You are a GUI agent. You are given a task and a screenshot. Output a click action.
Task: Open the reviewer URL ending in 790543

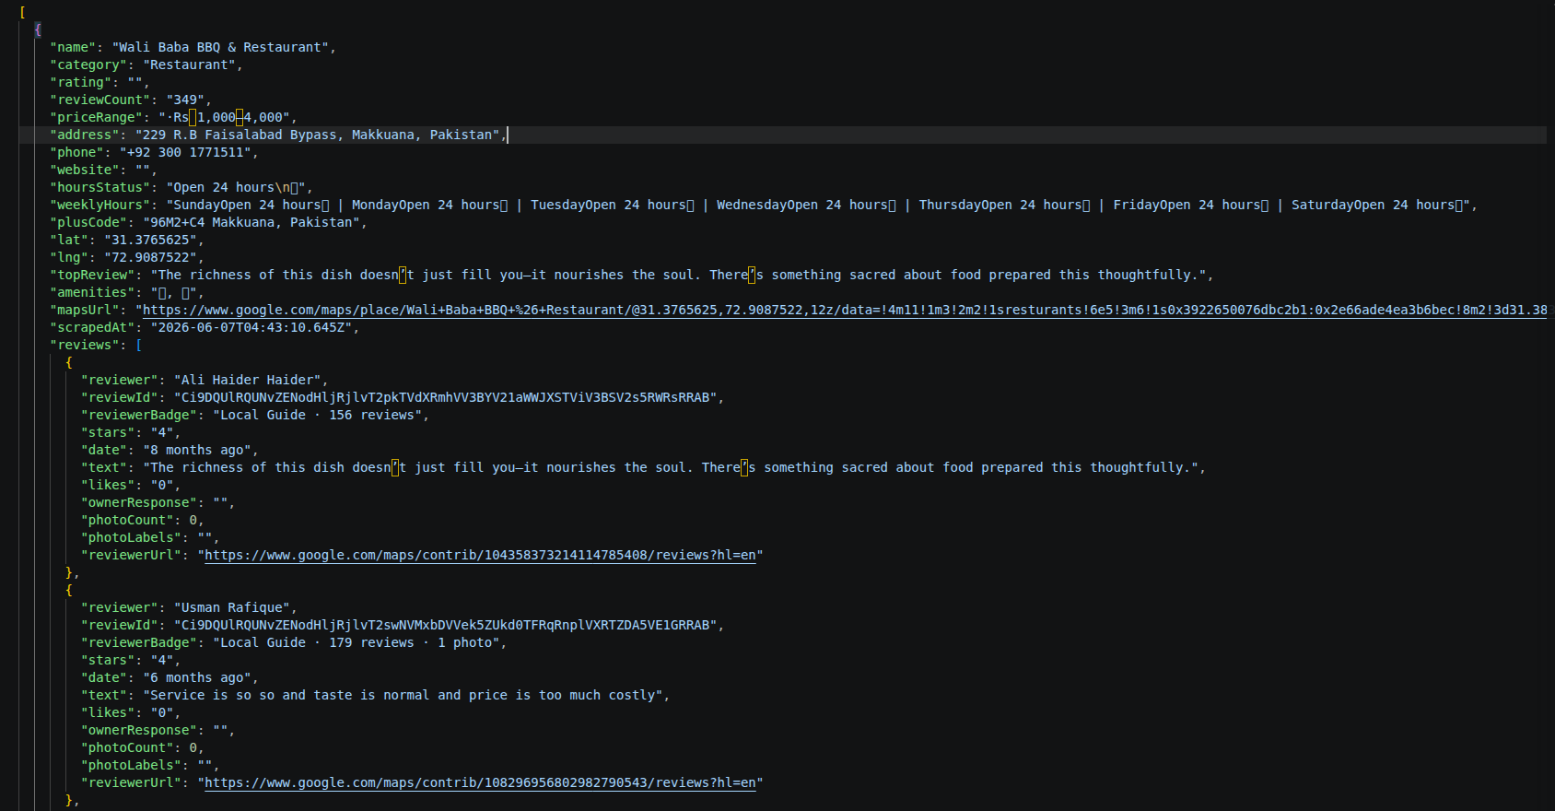point(480,782)
